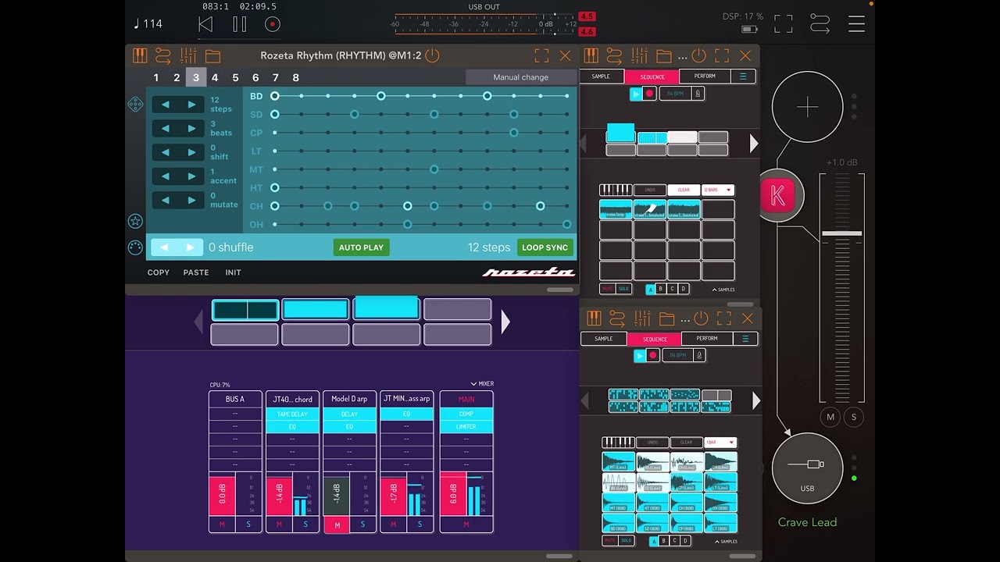The image size is (1000, 562).
Task: Pause playback in the top transport
Action: (x=239, y=24)
